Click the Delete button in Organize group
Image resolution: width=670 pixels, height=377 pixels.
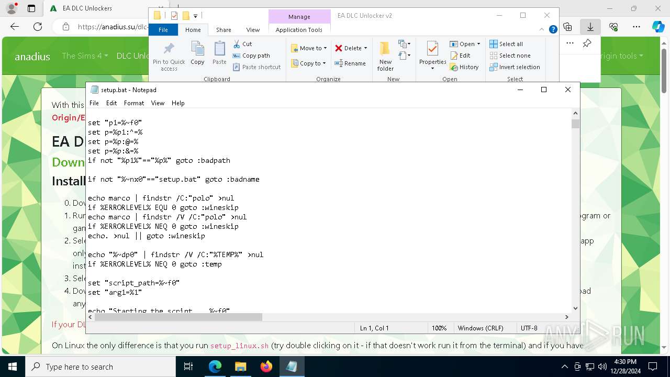(348, 48)
